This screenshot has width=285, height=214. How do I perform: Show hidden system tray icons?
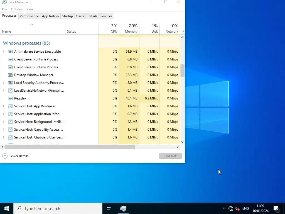pyautogui.click(x=224, y=208)
